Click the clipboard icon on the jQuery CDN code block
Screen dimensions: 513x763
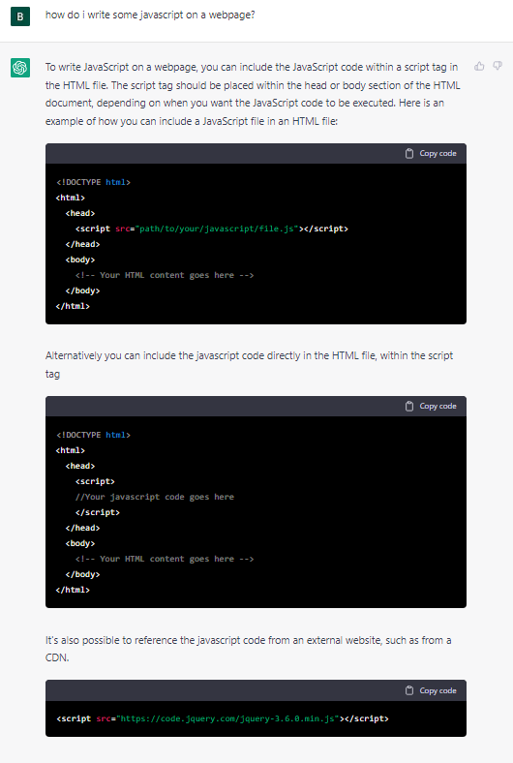[409, 690]
